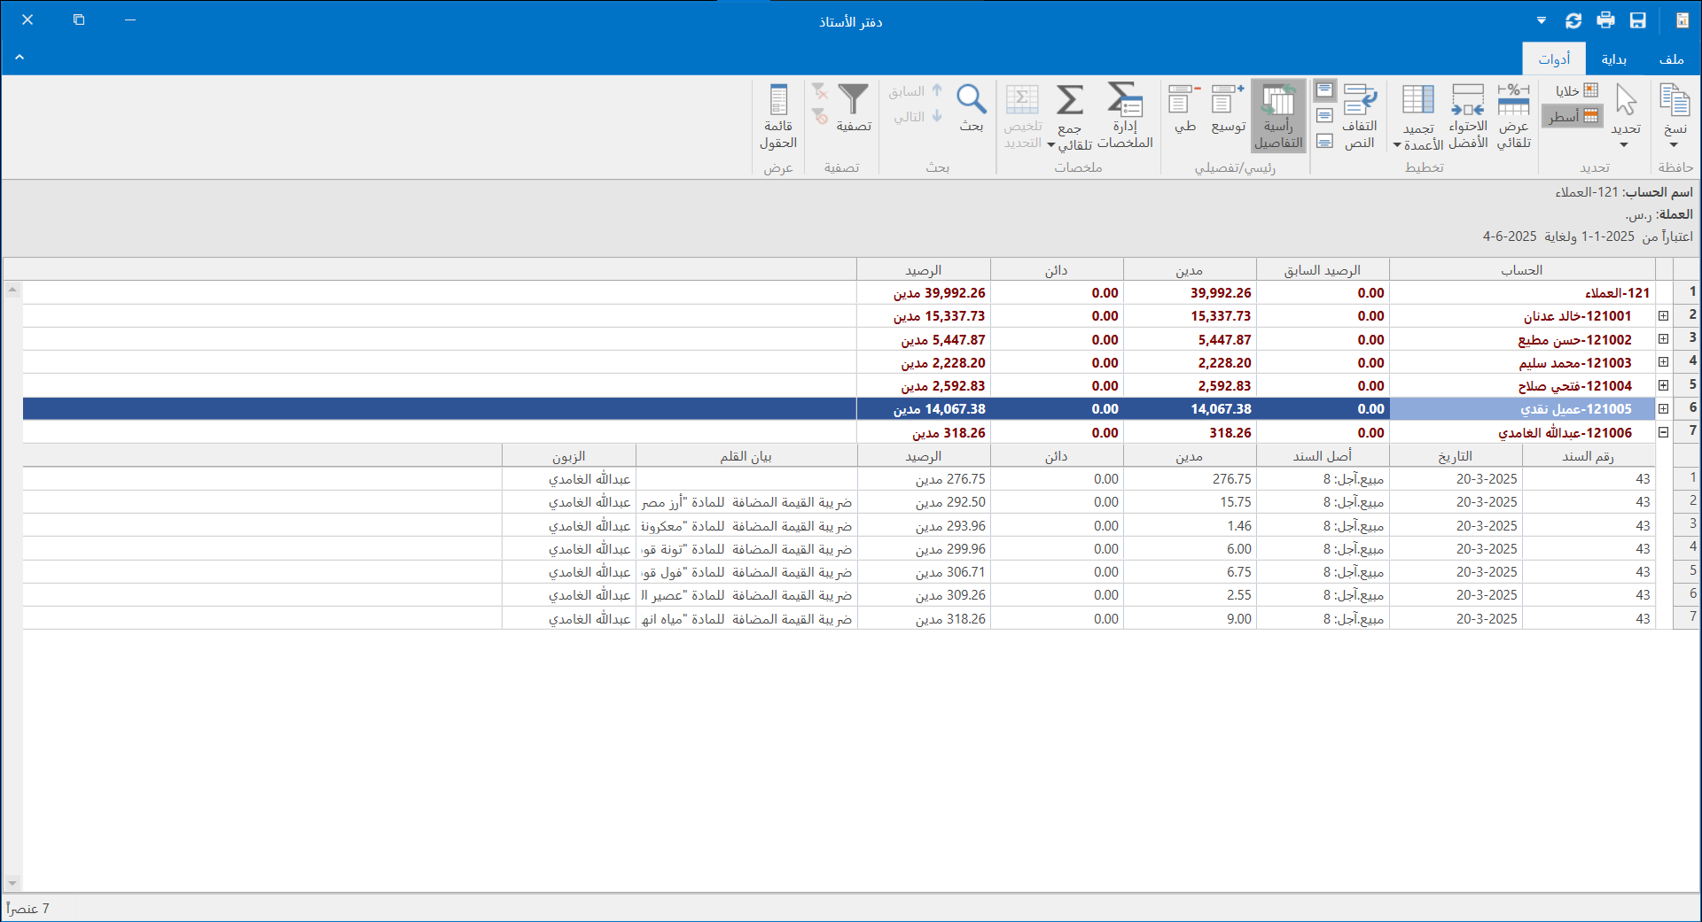Toggle the Rows (أسطر) selection mode
The width and height of the screenshot is (1702, 922).
click(1573, 116)
